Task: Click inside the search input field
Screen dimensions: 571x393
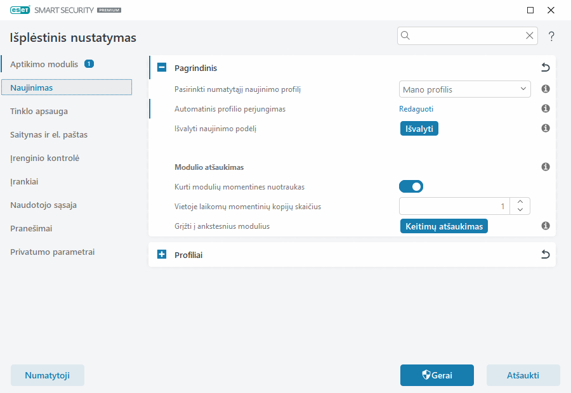Action: [x=466, y=36]
